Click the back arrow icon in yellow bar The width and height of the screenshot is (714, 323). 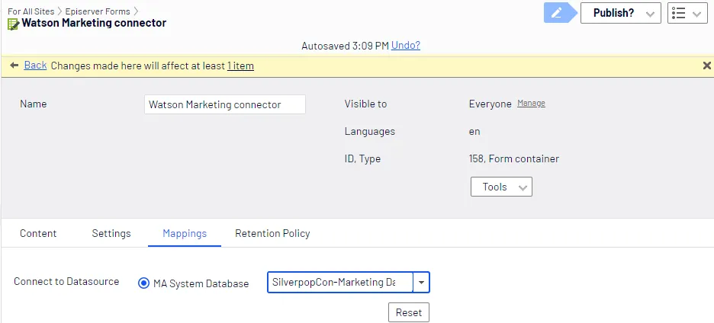coord(14,66)
